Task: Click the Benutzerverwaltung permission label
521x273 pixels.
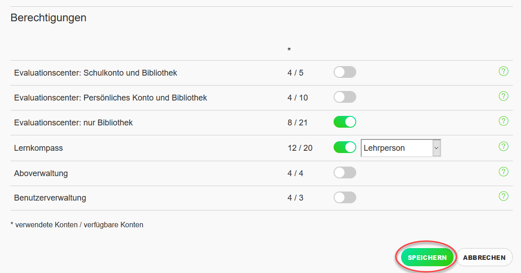Action: [50, 198]
